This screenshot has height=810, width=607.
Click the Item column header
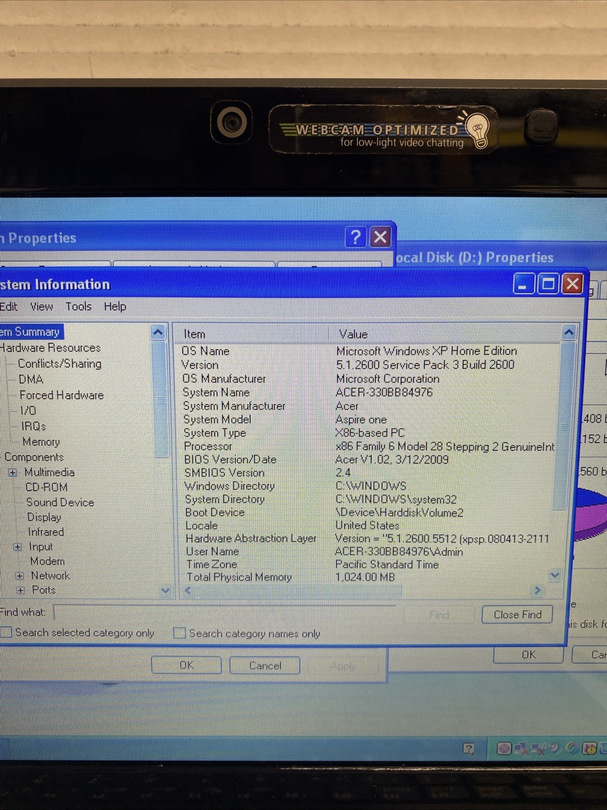(252, 334)
